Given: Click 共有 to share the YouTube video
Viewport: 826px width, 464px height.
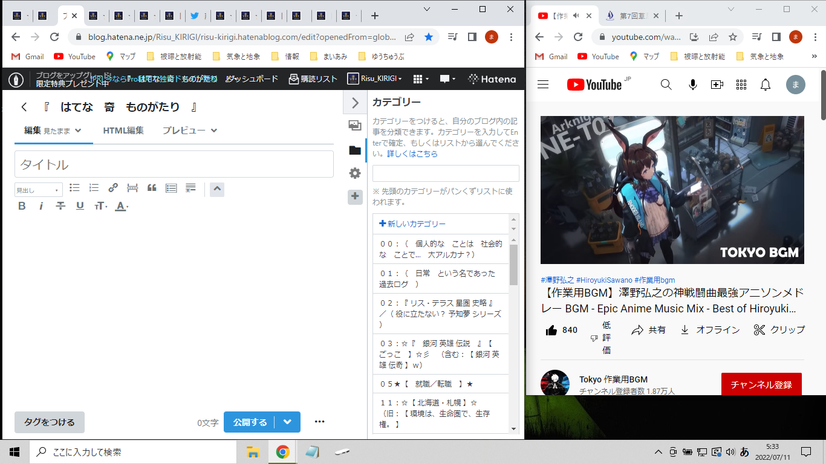Looking at the screenshot, I should 649,330.
